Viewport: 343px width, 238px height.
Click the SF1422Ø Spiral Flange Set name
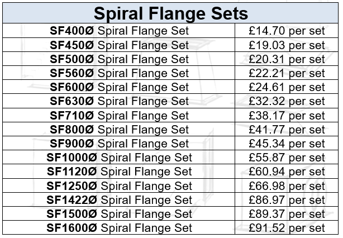tap(119, 199)
